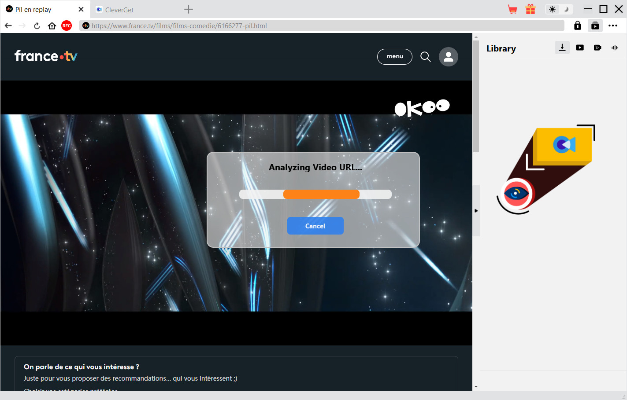This screenshot has height=400, width=627.
Task: Click the page vertical scrollbar
Action: (476, 97)
